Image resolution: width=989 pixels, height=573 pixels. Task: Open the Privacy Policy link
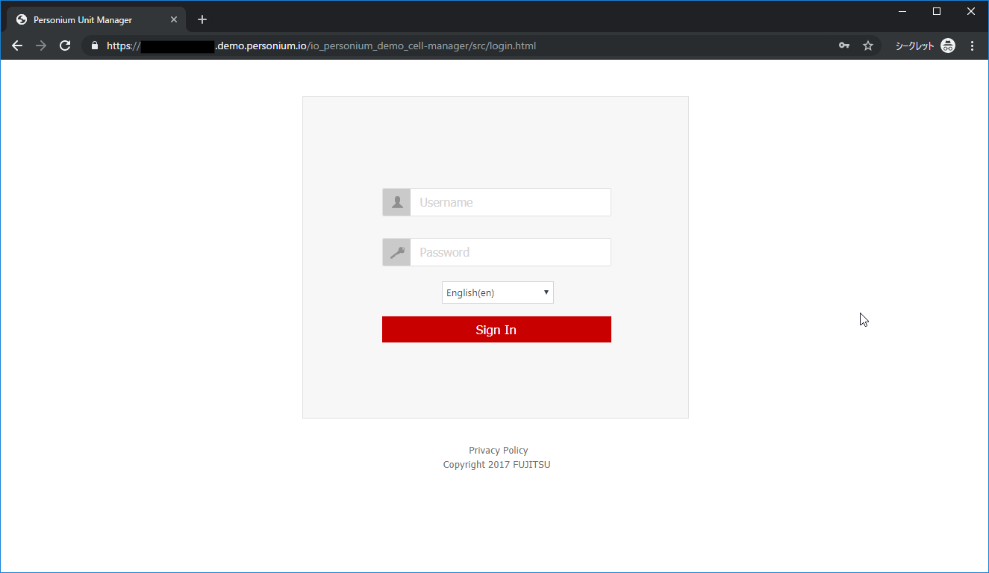click(x=498, y=451)
